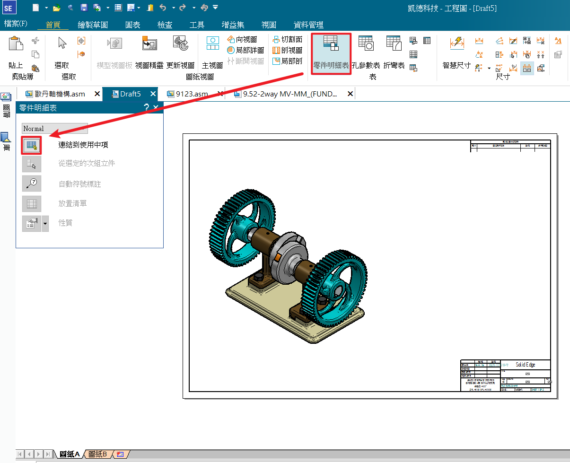Switch to the Tools (工具) ribbon tab
Viewport: 570px width, 463px height.
pos(197,25)
